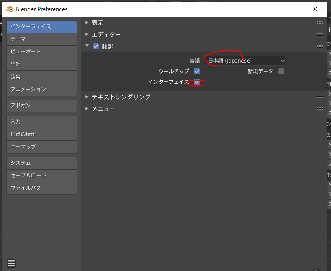This screenshot has height=271, width=331.
Task: Open the キーマップ tab
Action: (42, 147)
